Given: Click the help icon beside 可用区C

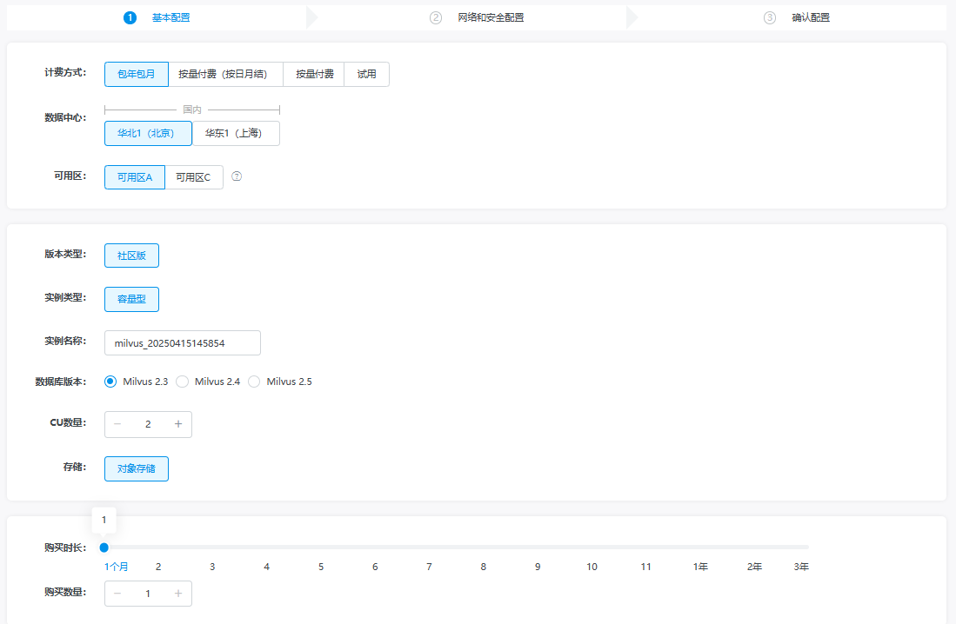Looking at the screenshot, I should (237, 176).
